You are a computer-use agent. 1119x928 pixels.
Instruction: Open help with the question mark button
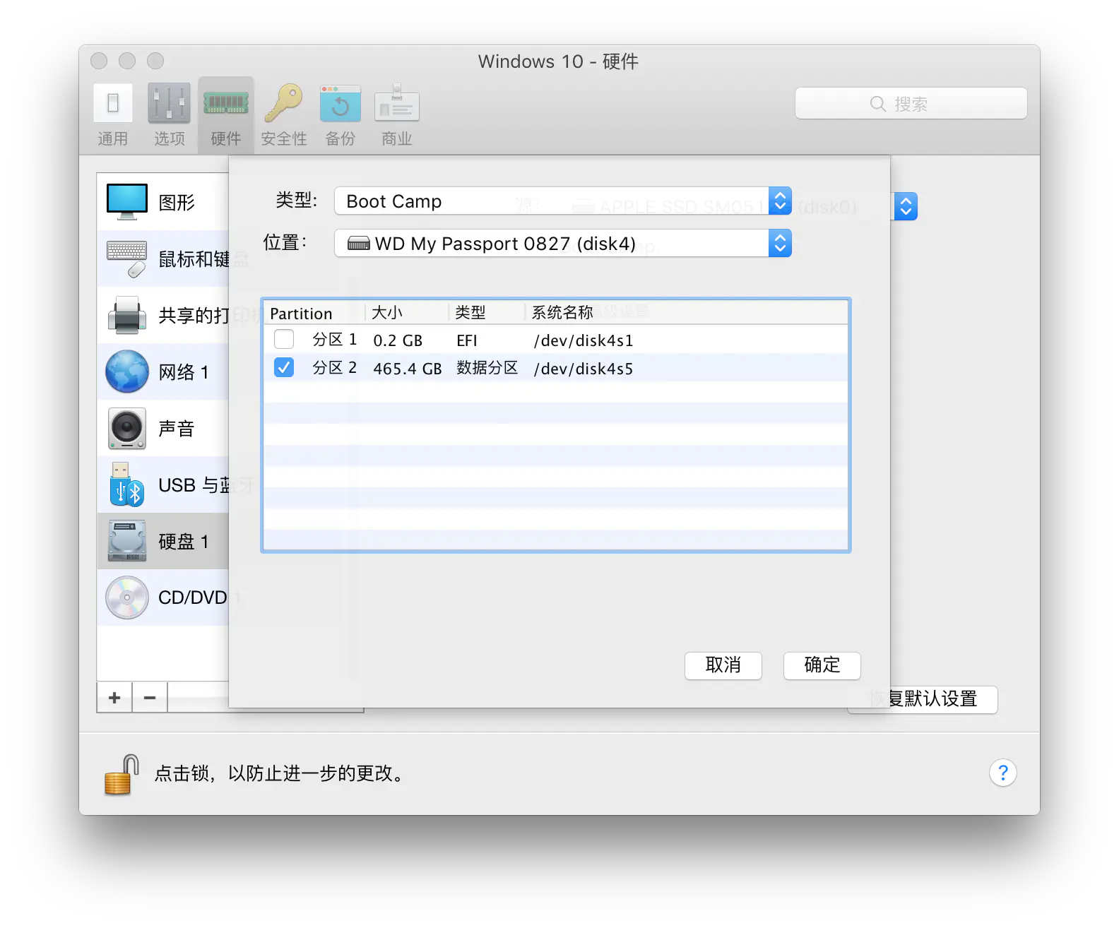[1002, 773]
